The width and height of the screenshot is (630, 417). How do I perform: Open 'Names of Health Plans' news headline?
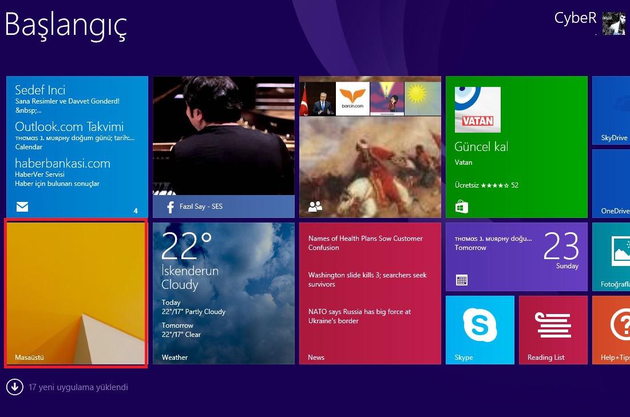tap(365, 243)
